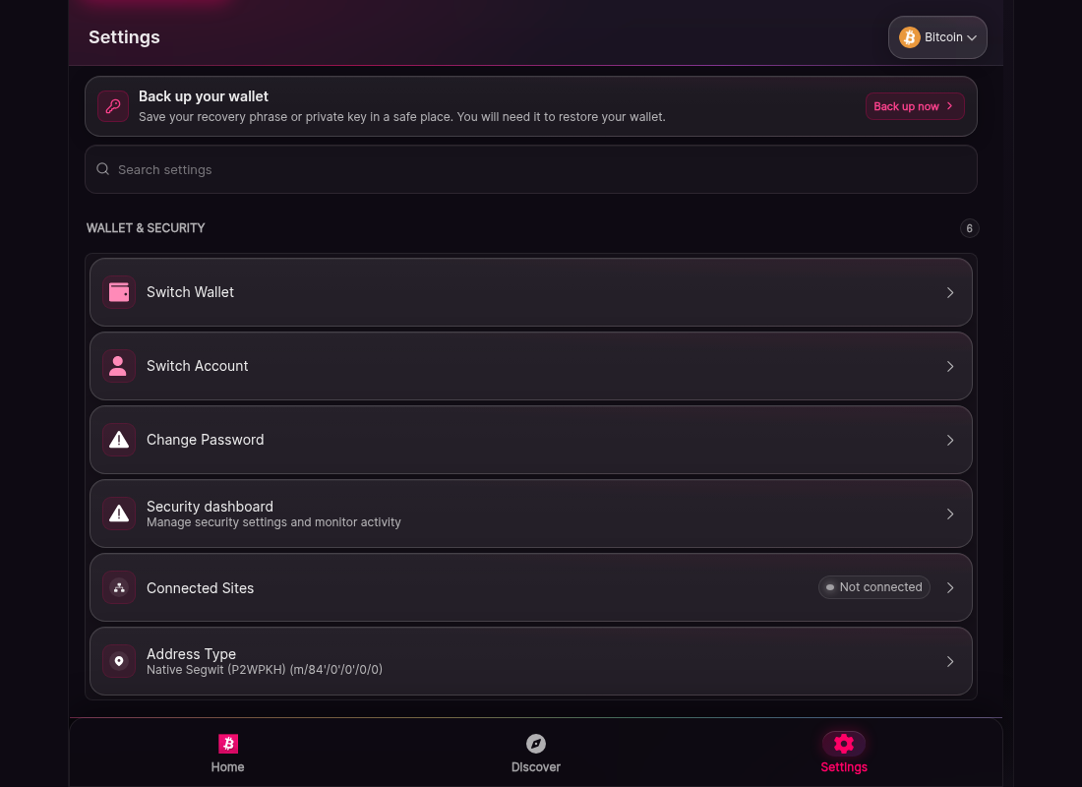This screenshot has width=1082, height=787.
Task: Expand the Connected Sites chevron
Action: 950,587
